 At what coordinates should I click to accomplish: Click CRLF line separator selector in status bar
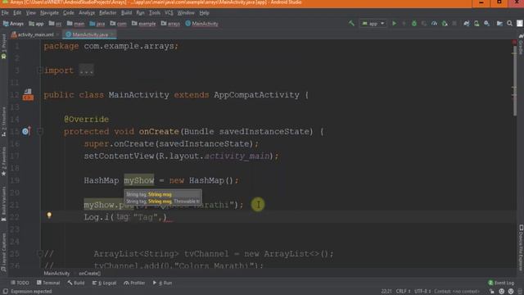pyautogui.click(x=403, y=292)
